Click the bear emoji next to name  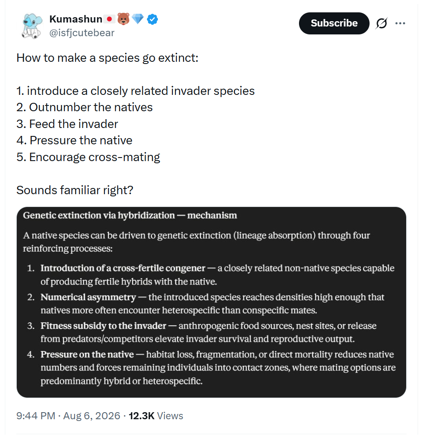click(123, 19)
